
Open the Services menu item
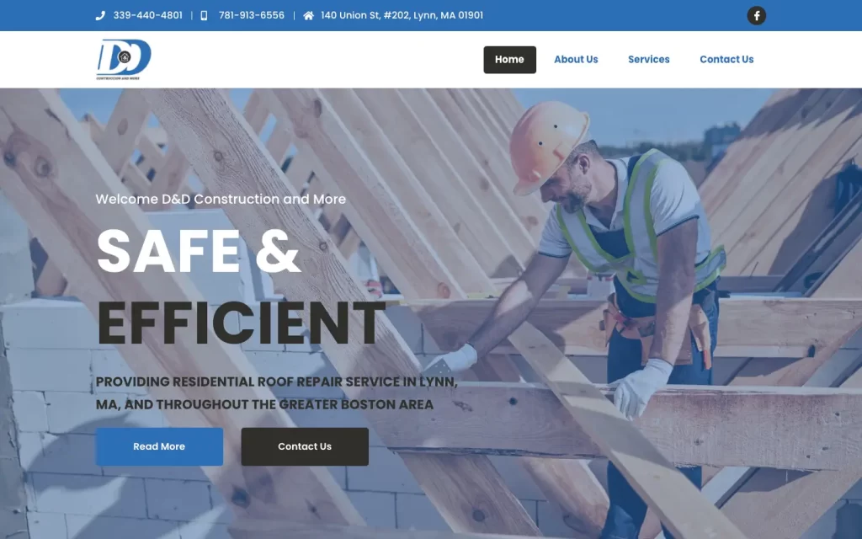pyautogui.click(x=649, y=60)
